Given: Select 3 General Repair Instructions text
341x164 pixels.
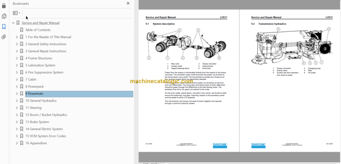Looking at the screenshot, I should [x=46, y=51].
